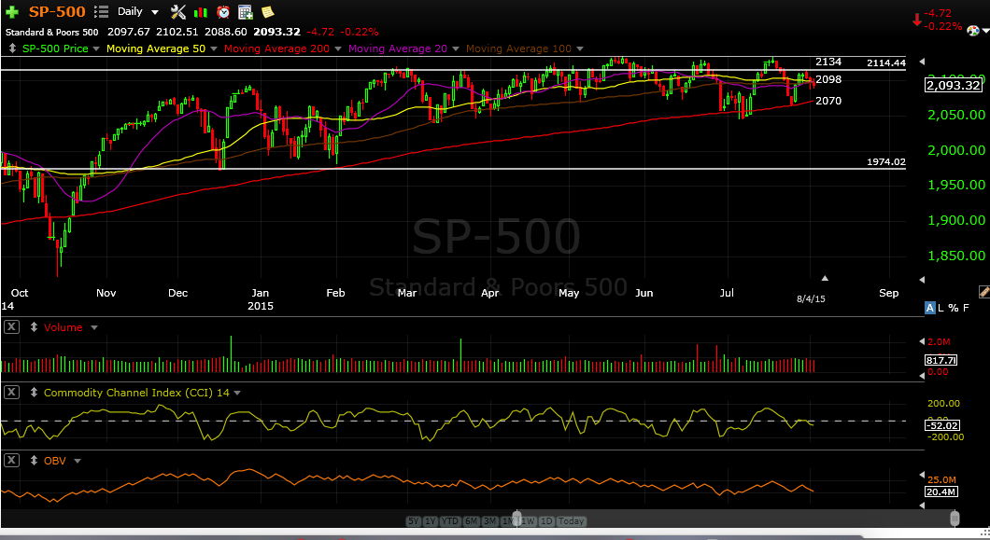Screen dimensions: 990x540
Task: Click the SP-500 symbol title
Action: (57, 11)
